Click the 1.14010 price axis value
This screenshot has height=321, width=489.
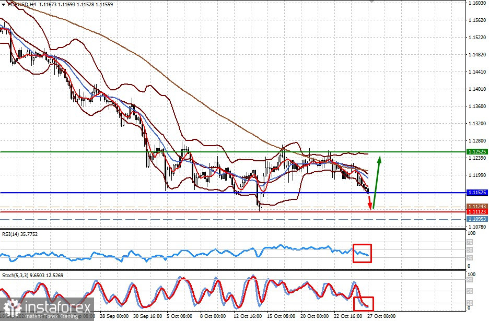coord(478,89)
